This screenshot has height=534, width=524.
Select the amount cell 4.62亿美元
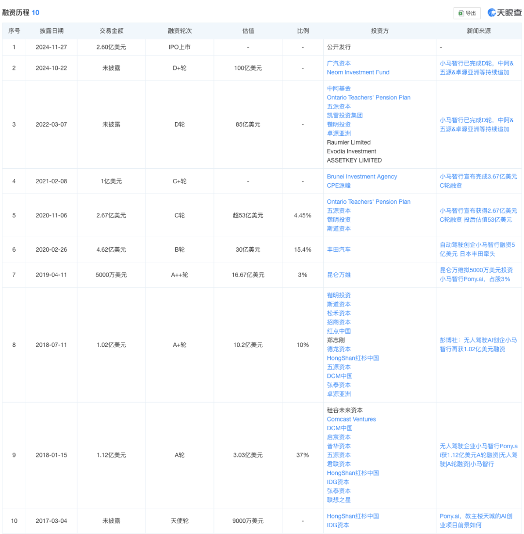[111, 250]
